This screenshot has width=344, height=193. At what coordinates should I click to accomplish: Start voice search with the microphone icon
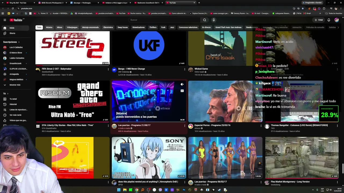214,20
